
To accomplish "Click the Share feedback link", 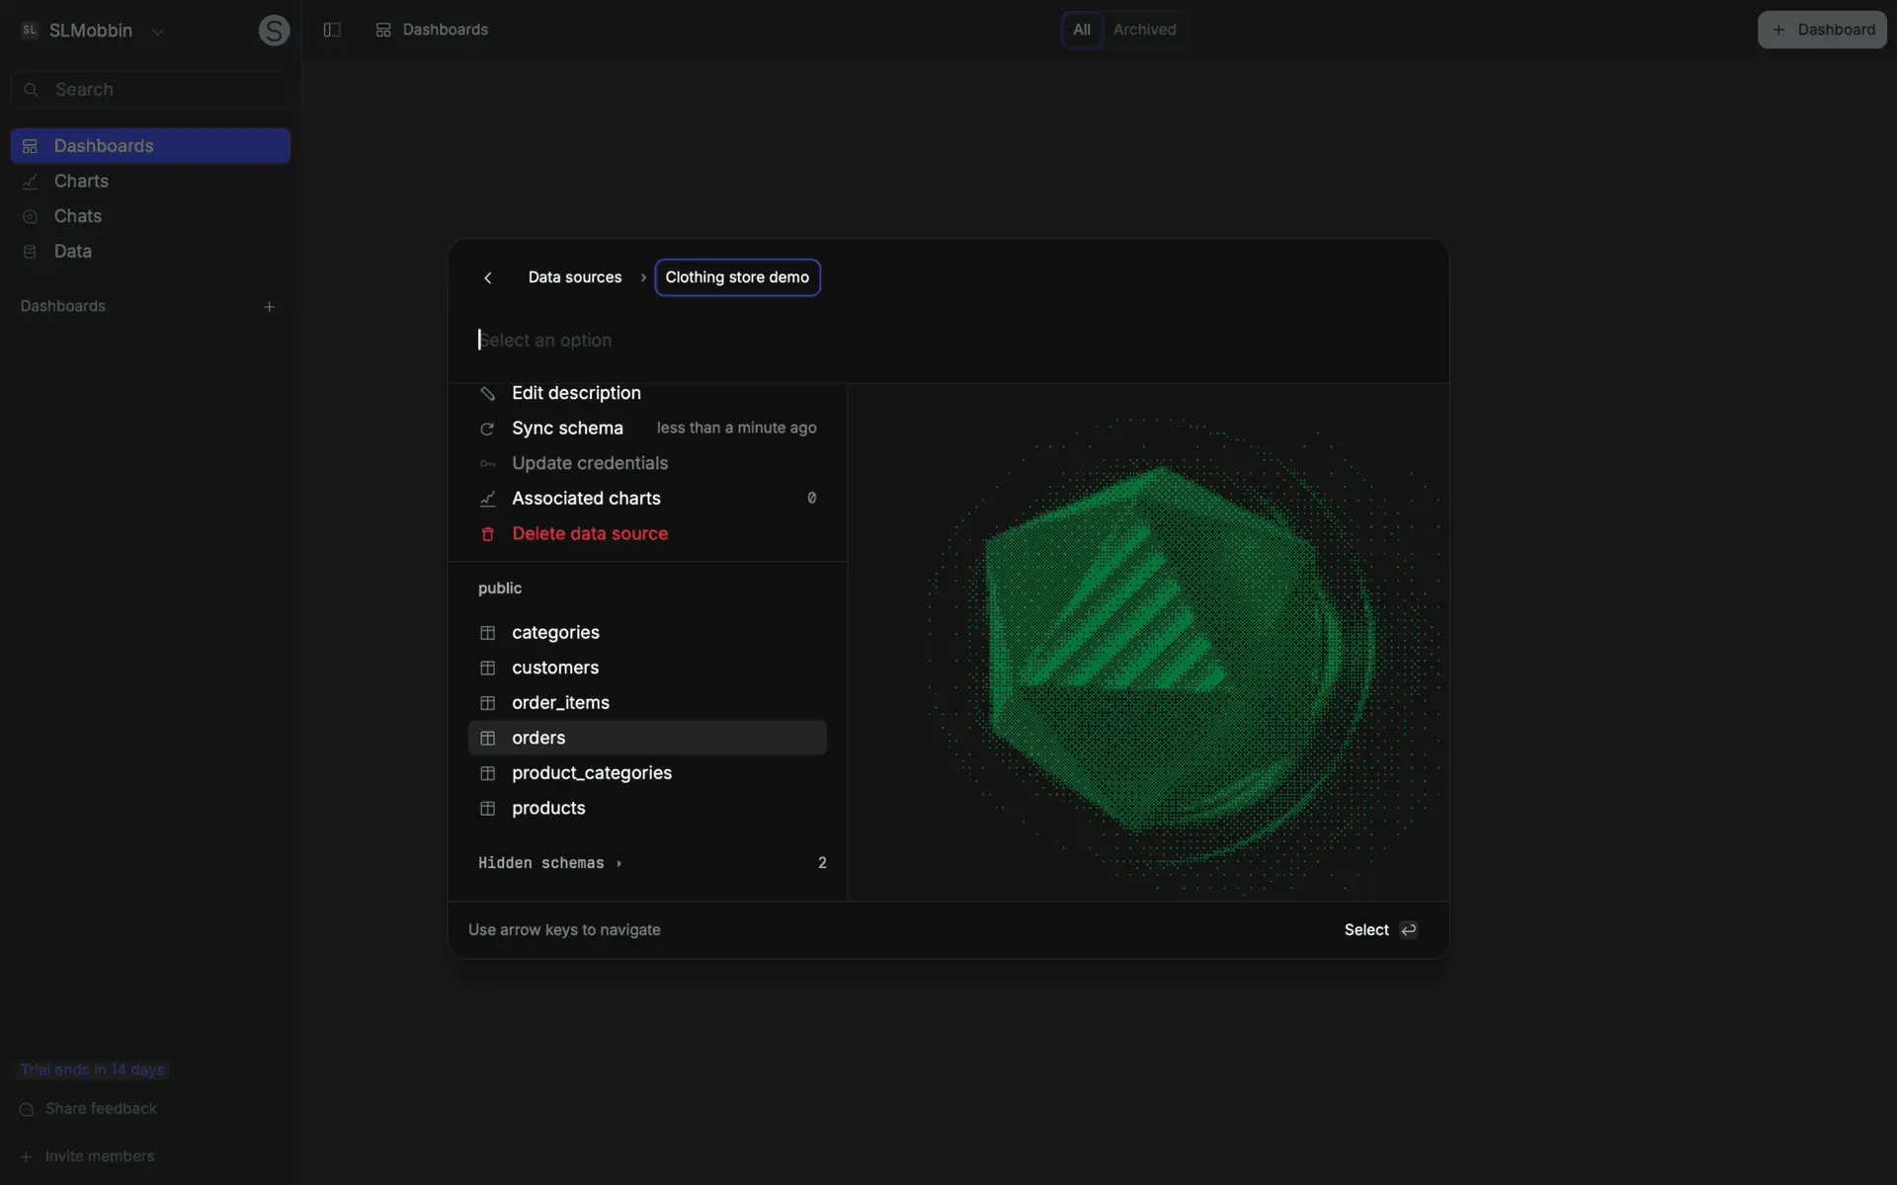I will click(100, 1109).
